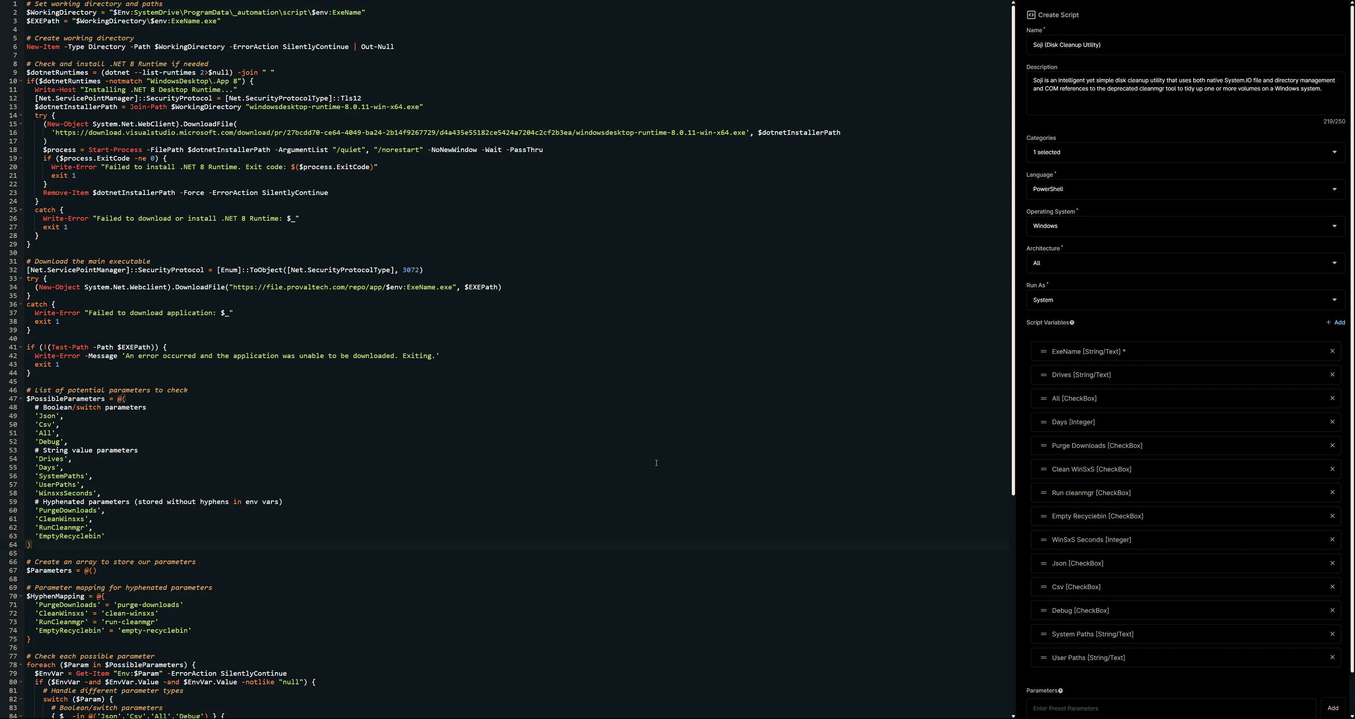The height and width of the screenshot is (719, 1355).
Task: Open the Run As dropdown
Action: 1185,300
